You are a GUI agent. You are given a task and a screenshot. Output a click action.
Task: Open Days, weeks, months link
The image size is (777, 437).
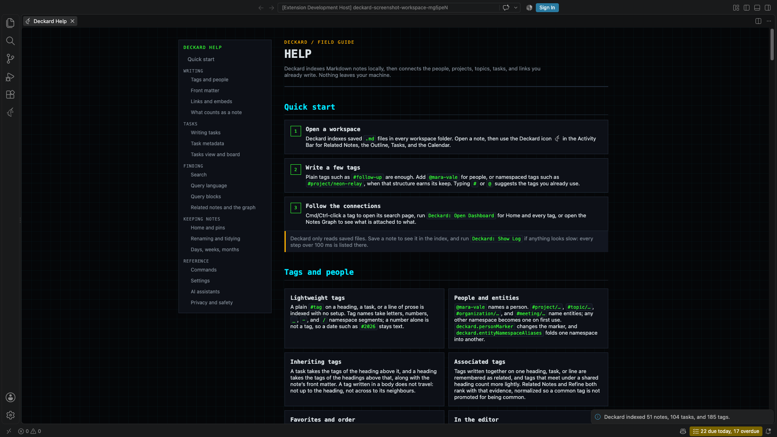click(214, 250)
